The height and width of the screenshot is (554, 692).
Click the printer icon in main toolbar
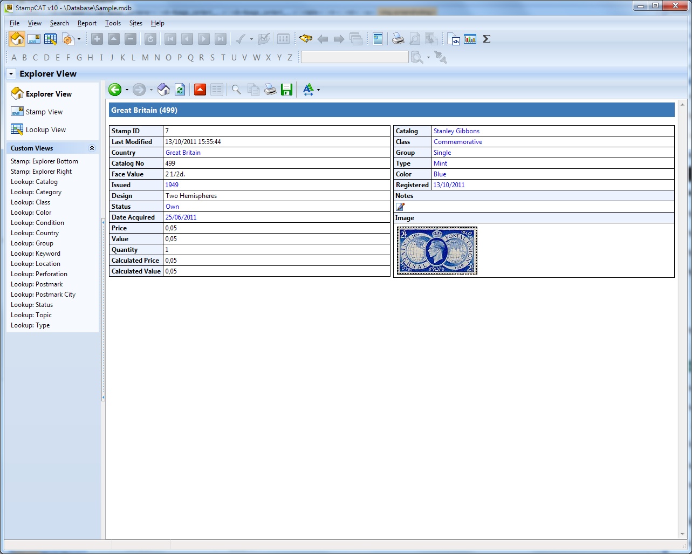click(398, 39)
